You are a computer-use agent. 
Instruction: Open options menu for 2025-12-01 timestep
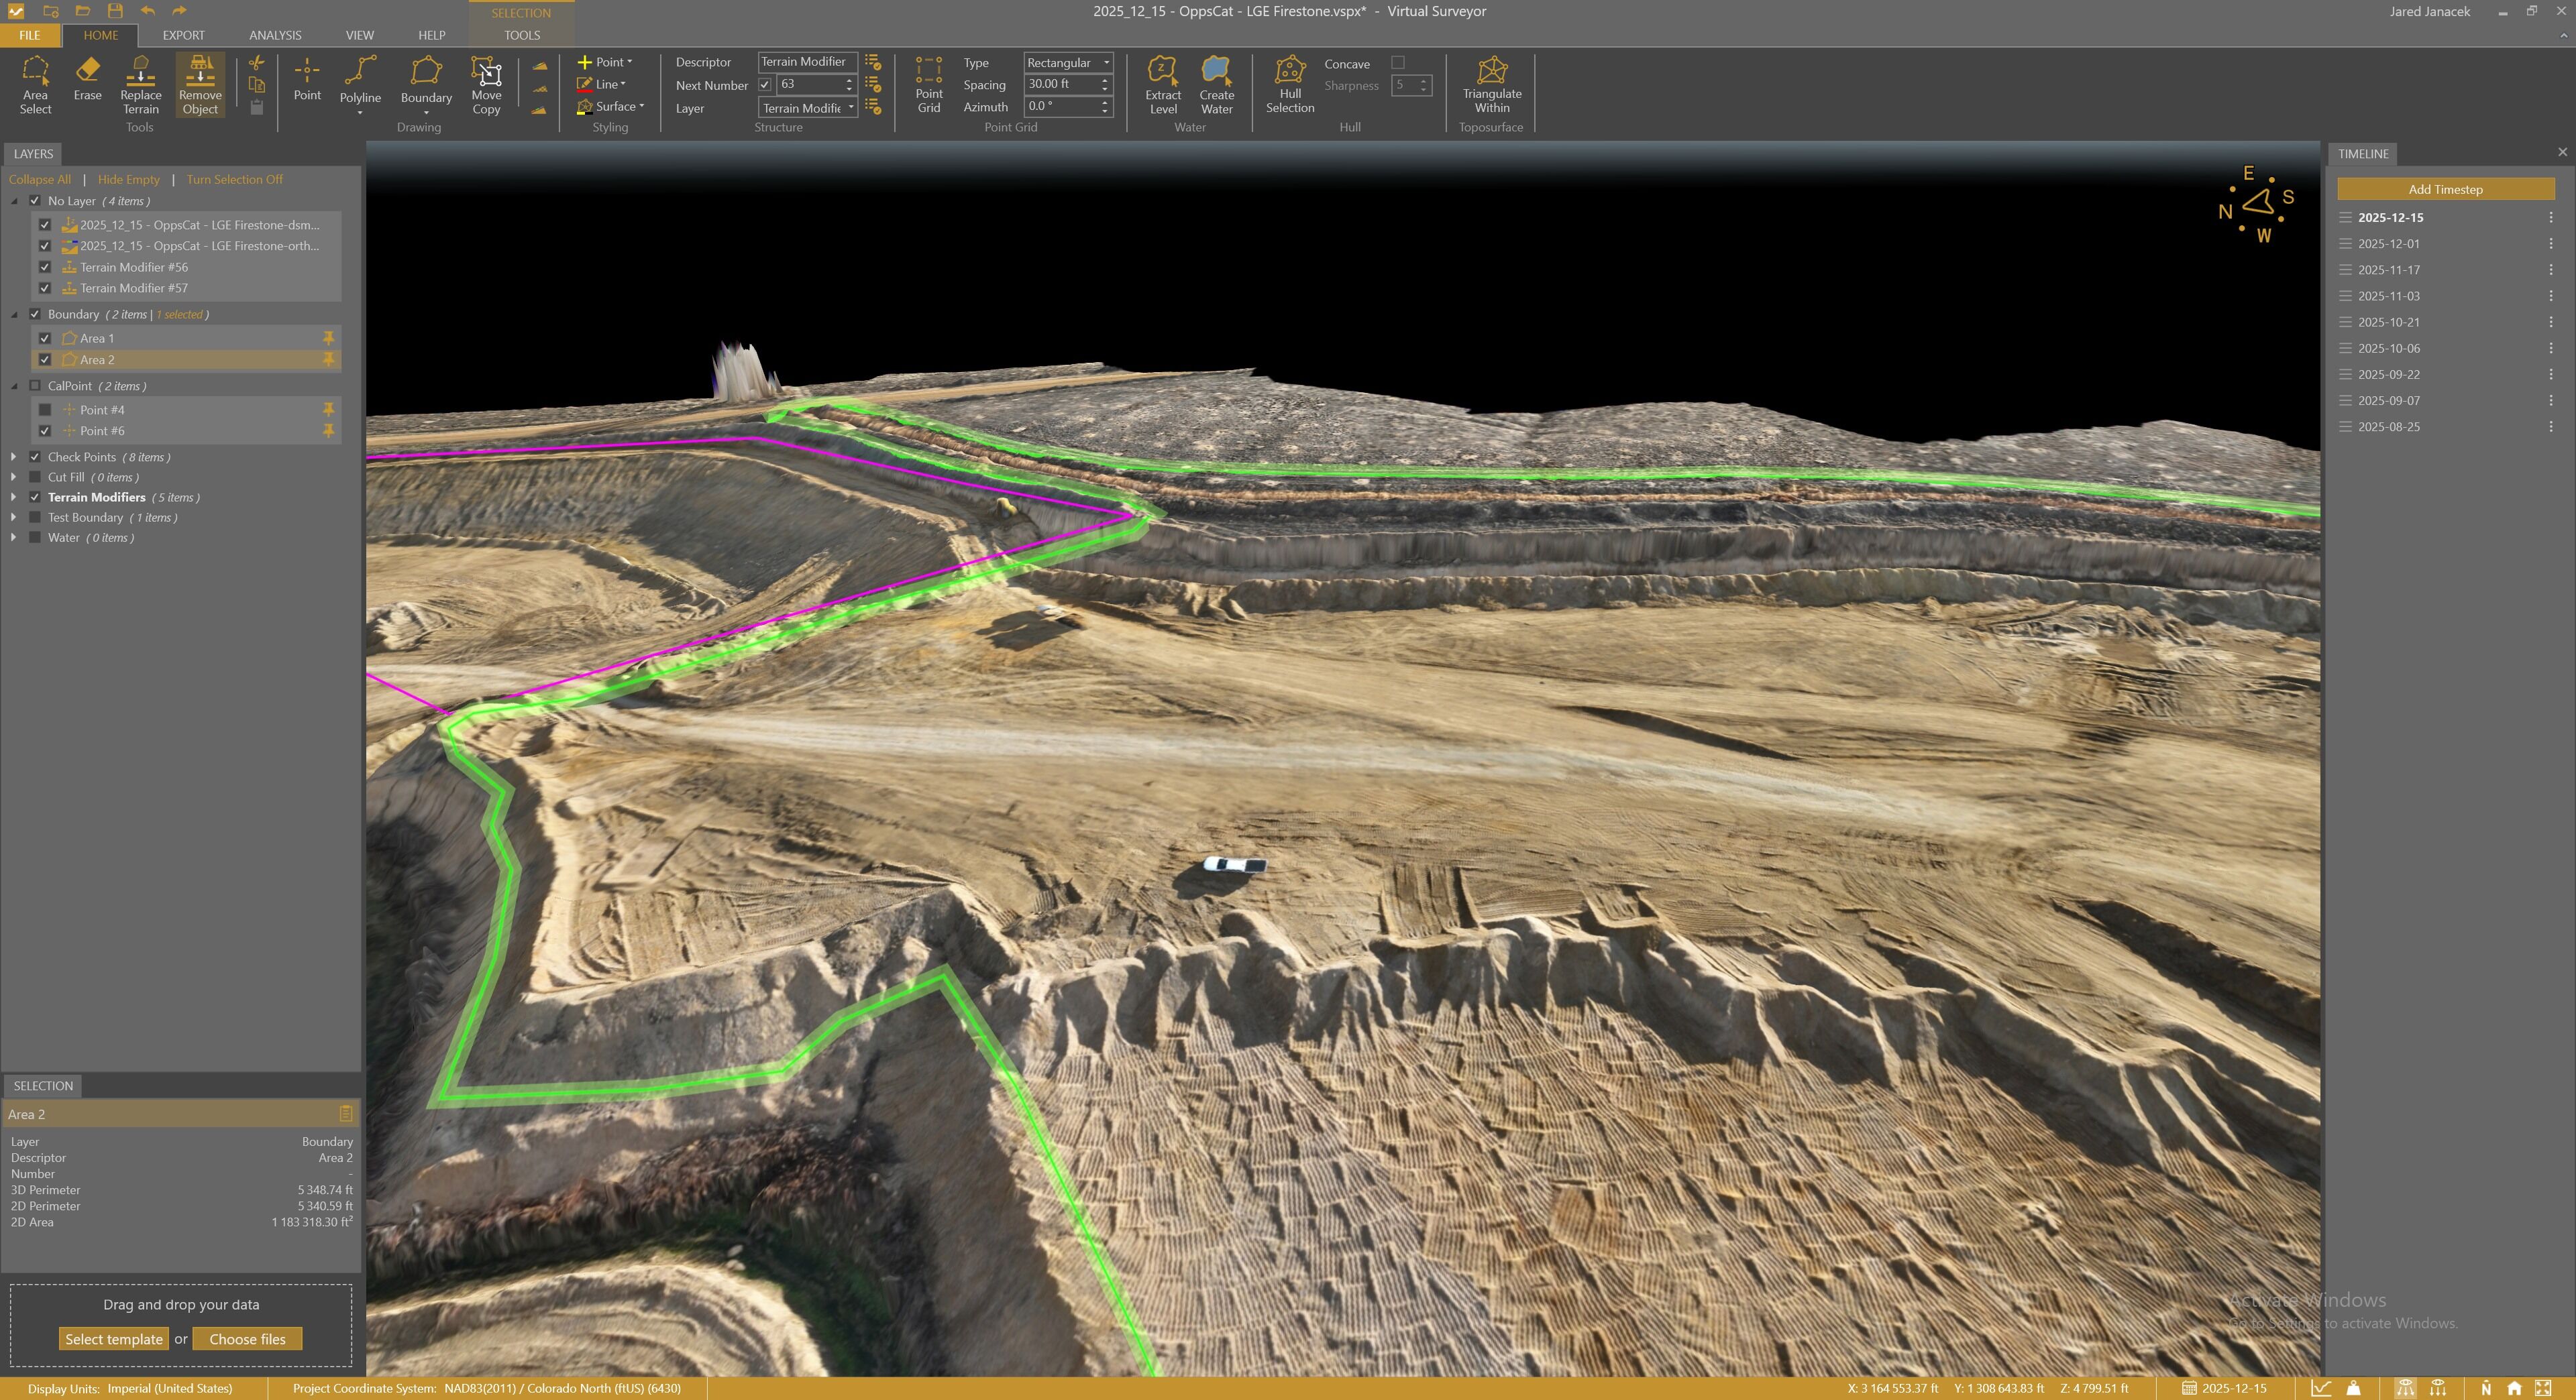[2550, 244]
